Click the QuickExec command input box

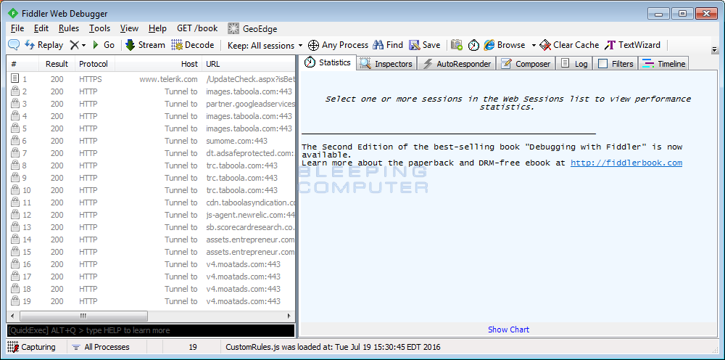pyautogui.click(x=151, y=330)
